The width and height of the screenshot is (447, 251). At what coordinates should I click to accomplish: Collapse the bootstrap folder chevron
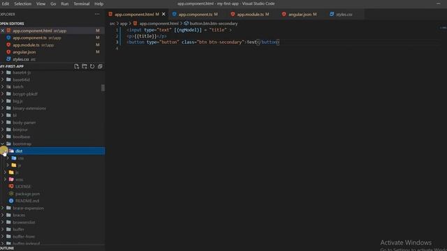(3, 144)
